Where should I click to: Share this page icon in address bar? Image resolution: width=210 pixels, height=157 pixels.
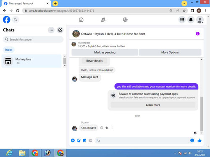coord(178,10)
